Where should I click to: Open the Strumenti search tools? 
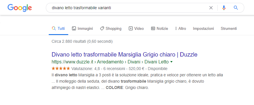[x=229, y=28]
